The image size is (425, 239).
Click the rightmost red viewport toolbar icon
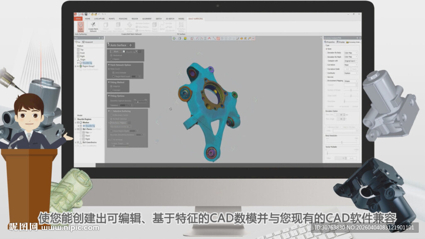[x=254, y=39]
